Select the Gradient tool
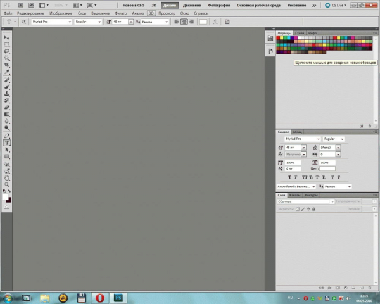The width and height of the screenshot is (380, 304). 7,114
